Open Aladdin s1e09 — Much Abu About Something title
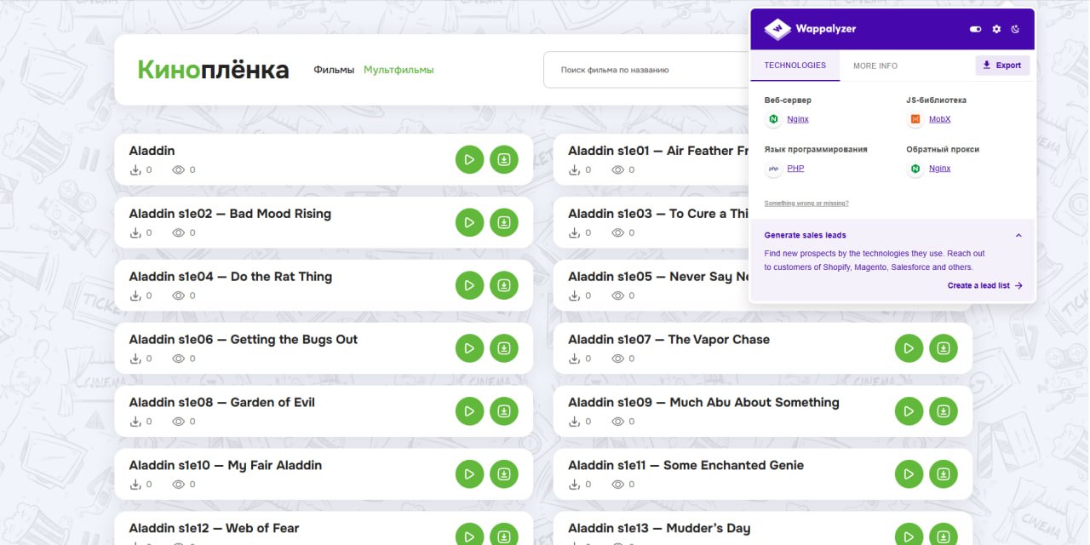This screenshot has height=545, width=1090. [x=704, y=403]
